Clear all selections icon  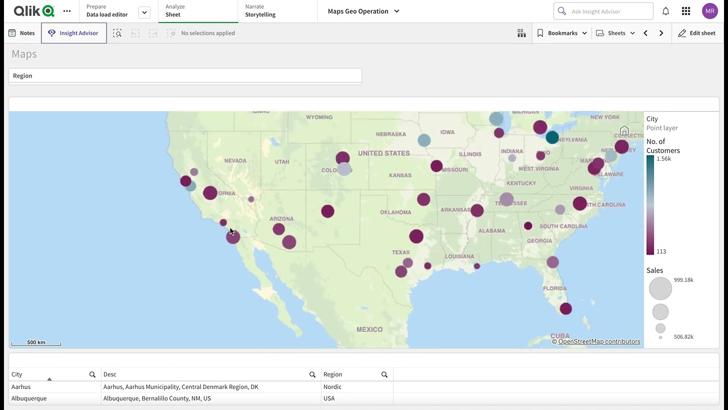click(x=171, y=33)
